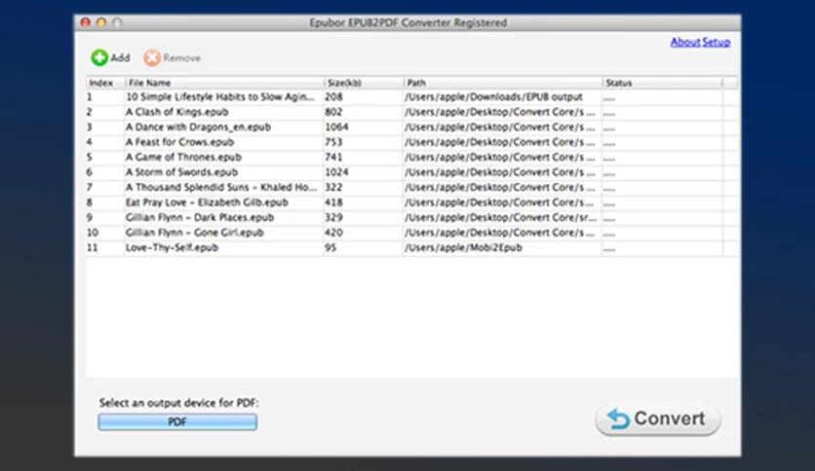The width and height of the screenshot is (815, 471).
Task: Click size value 322
Action: (333, 187)
